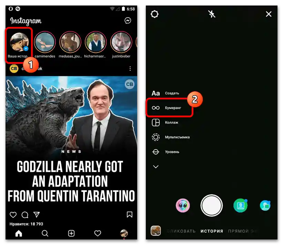Save the post with bookmark icon
This screenshot has width=283, height=245.
(x=130, y=215)
